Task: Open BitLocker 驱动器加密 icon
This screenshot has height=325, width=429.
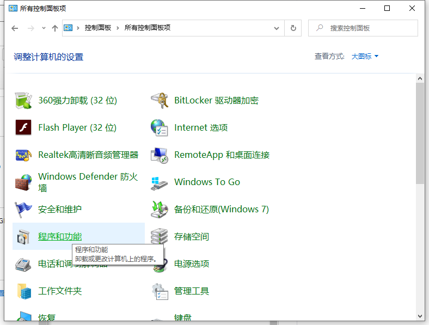Action: [x=160, y=101]
